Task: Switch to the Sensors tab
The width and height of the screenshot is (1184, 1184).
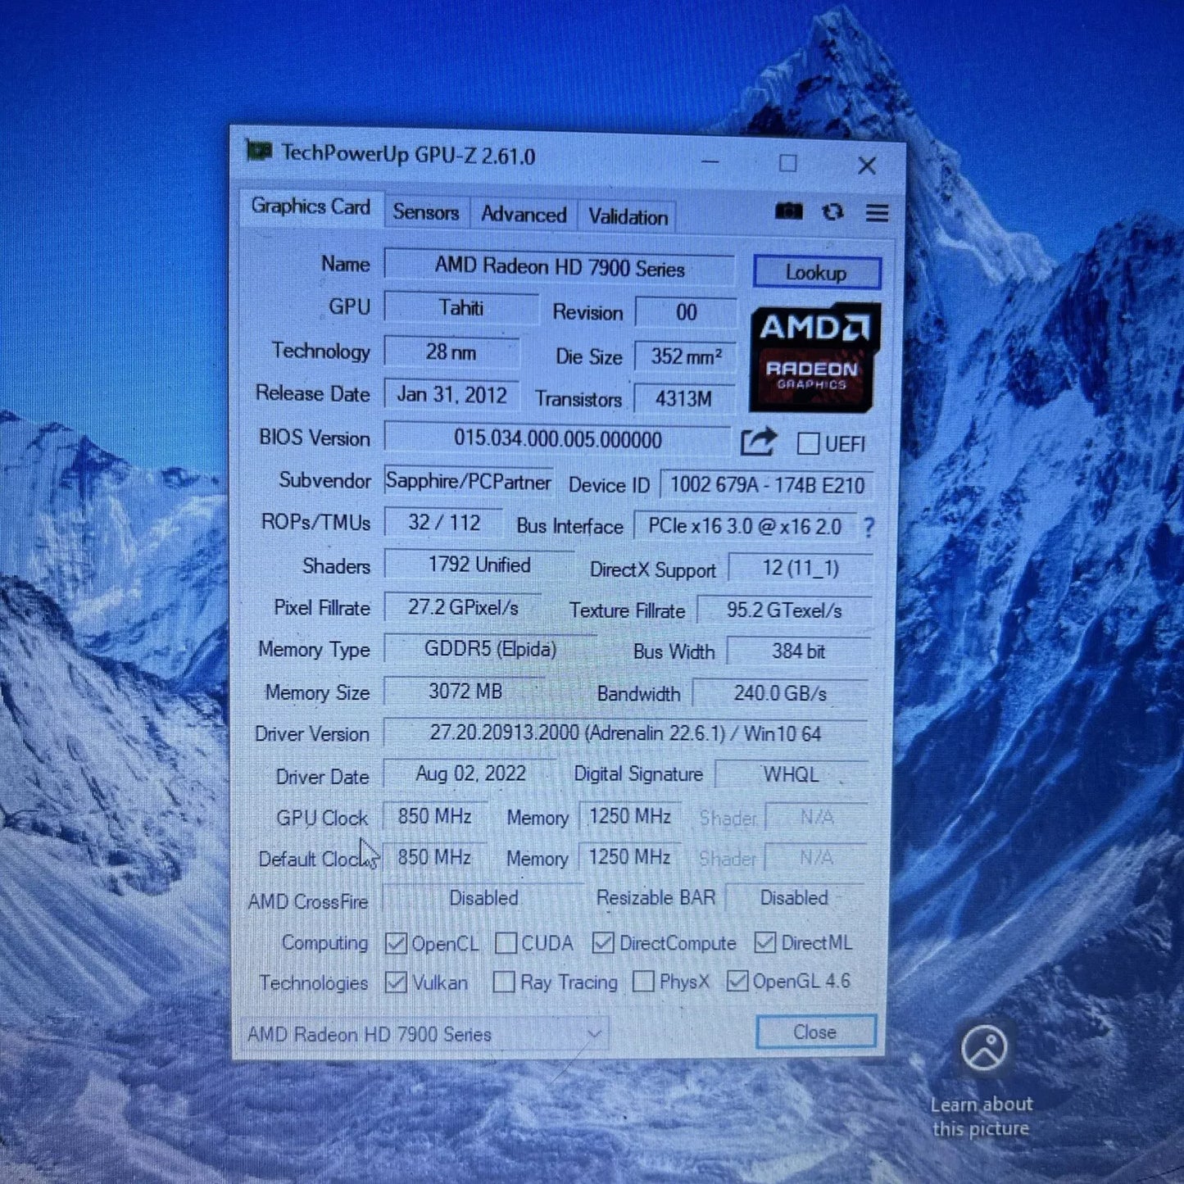Action: click(x=425, y=212)
